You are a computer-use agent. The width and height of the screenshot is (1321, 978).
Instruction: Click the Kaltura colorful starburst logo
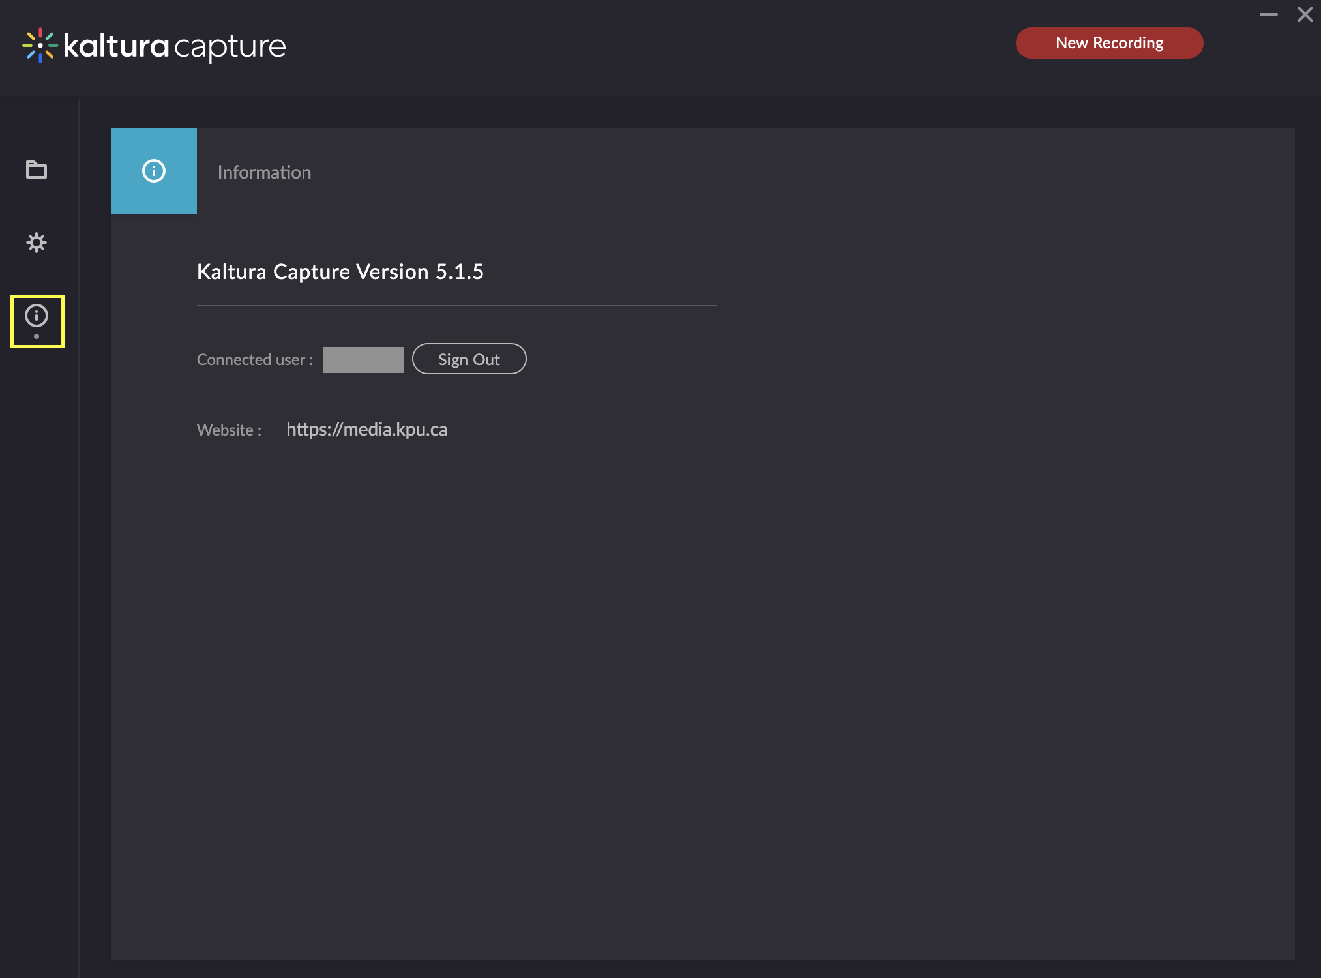[40, 46]
